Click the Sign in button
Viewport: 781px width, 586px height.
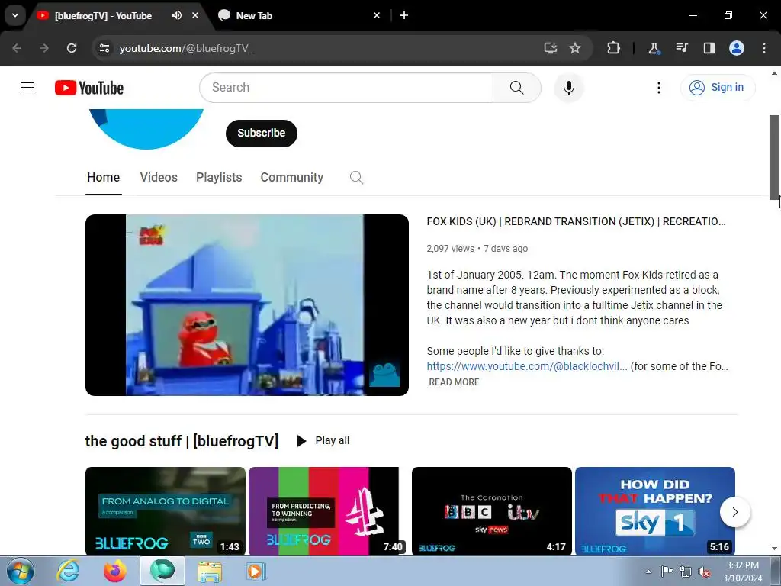coord(717,88)
